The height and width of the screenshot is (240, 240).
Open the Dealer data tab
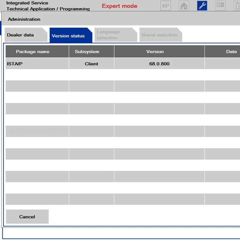pos(26,35)
